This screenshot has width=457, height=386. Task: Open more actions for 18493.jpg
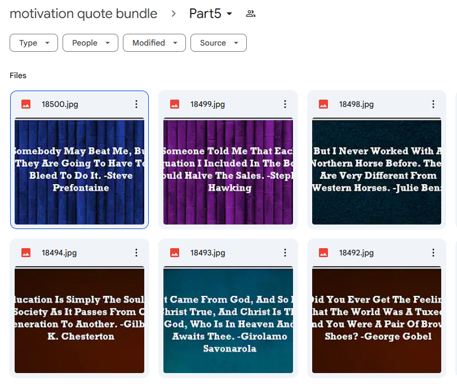pos(285,253)
